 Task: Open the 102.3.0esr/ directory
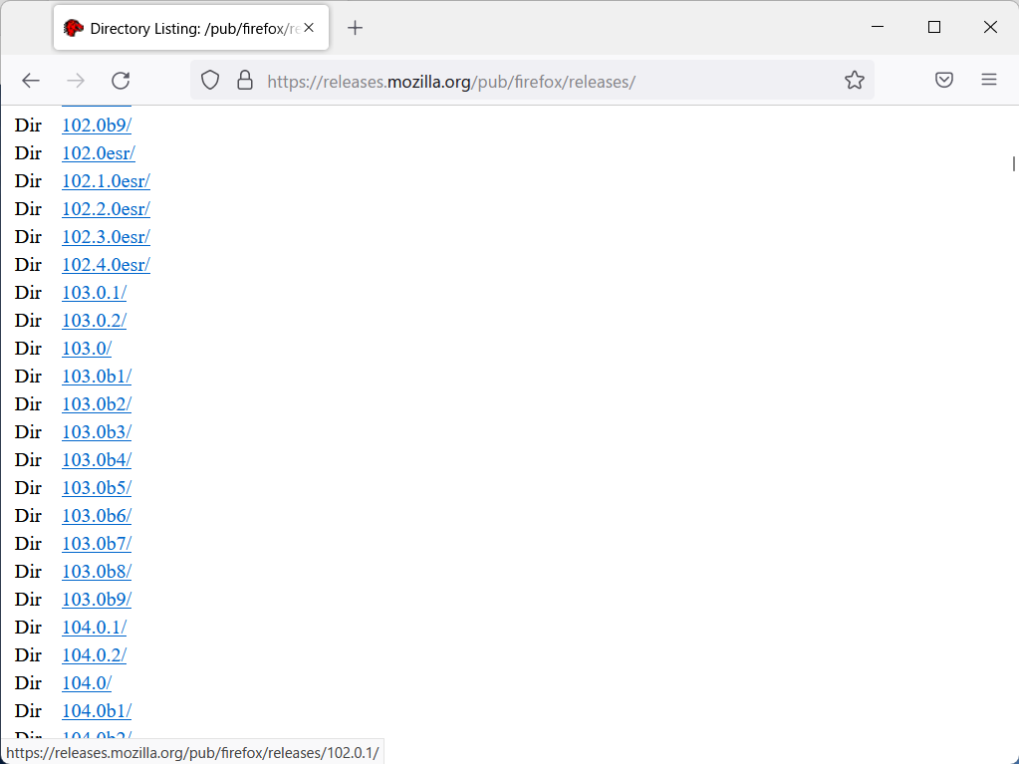106,236
